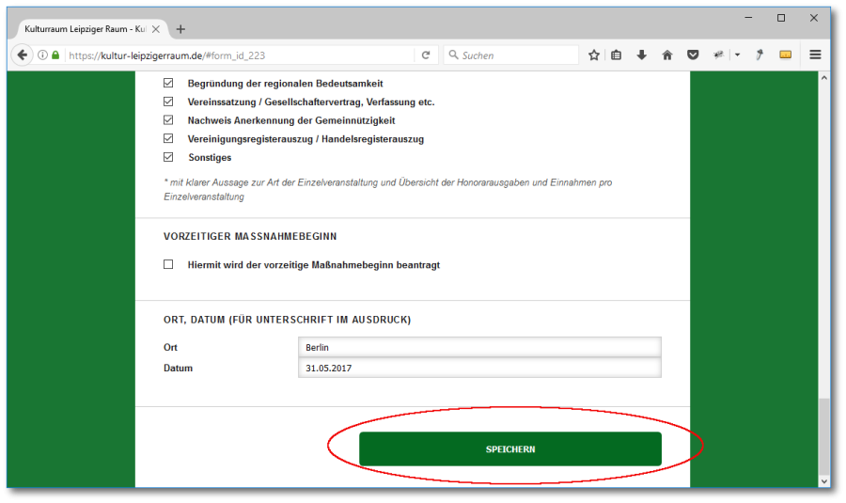Click the vertical scrollbar thumb

823,436
